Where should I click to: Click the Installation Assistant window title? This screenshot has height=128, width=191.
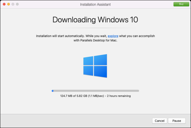(95, 4)
